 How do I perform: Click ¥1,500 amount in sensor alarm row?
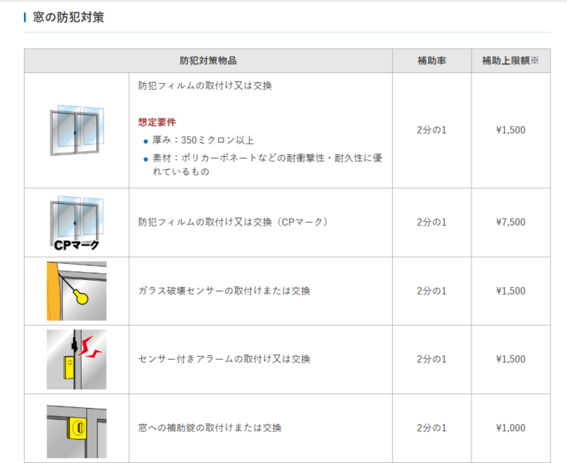pos(510,359)
